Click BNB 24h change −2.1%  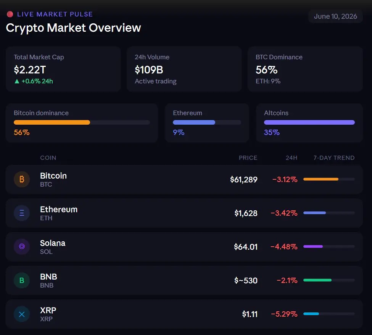[x=287, y=281]
